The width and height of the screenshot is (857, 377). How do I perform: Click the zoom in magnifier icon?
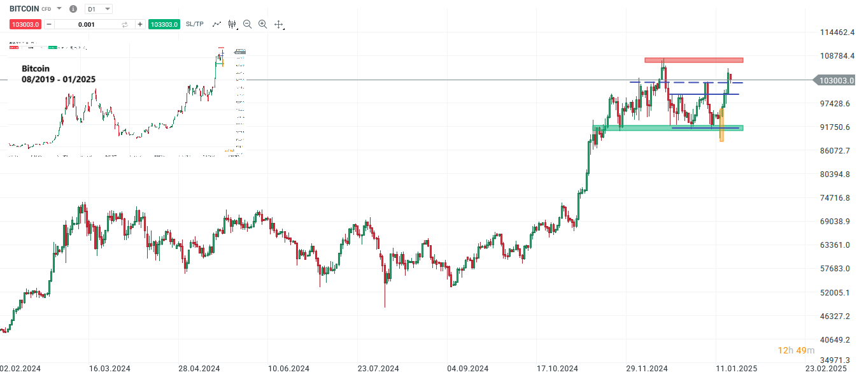(262, 23)
